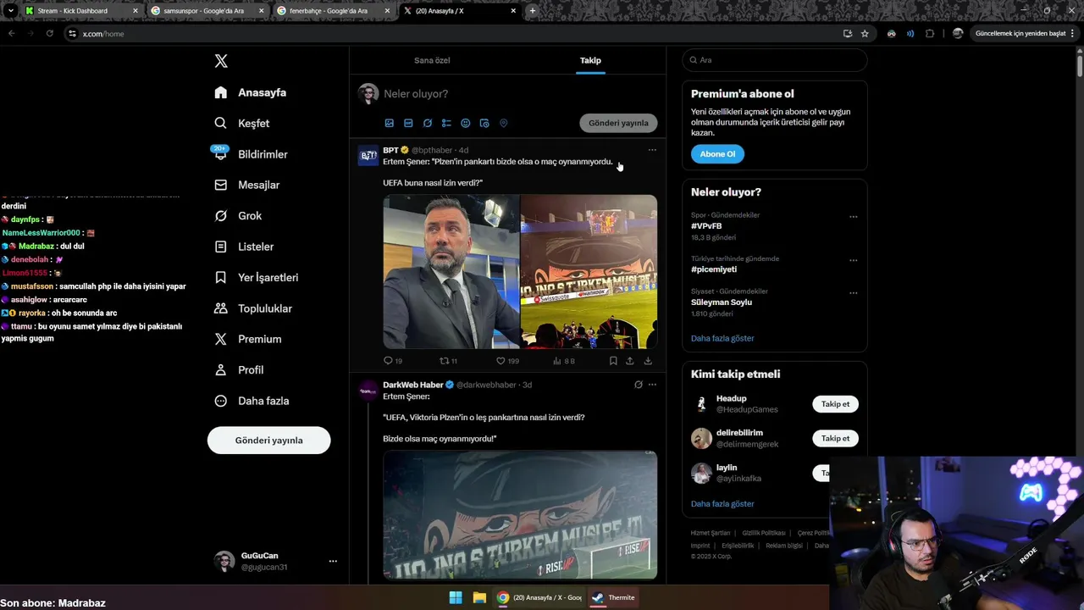Viewport: 1084px width, 610px height.
Task: Open browser extensions puzzle icon
Action: click(930, 34)
